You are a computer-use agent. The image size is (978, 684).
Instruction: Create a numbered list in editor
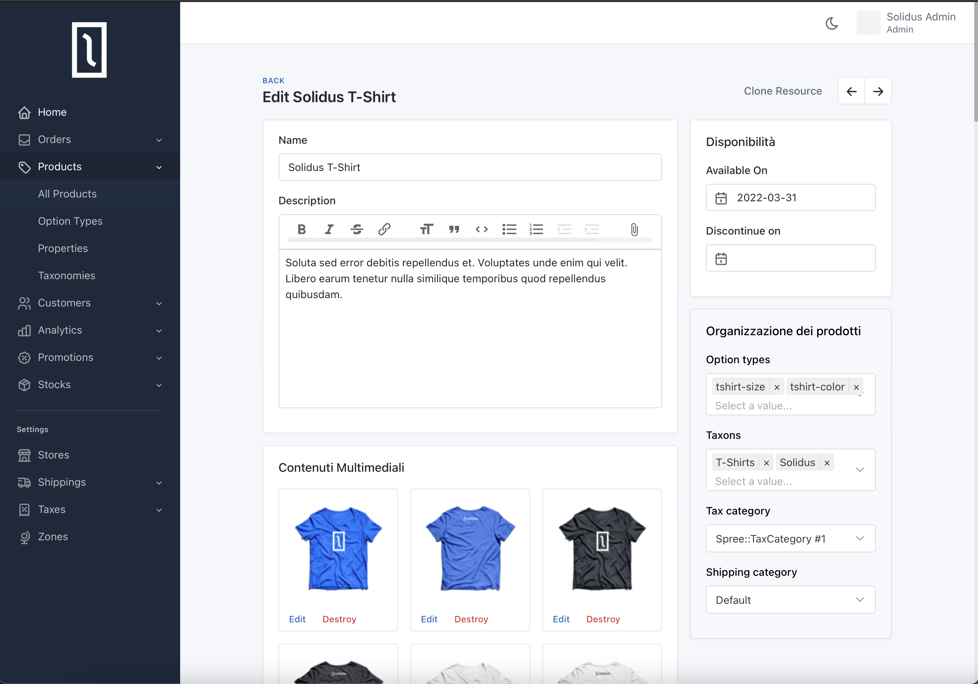pos(537,230)
